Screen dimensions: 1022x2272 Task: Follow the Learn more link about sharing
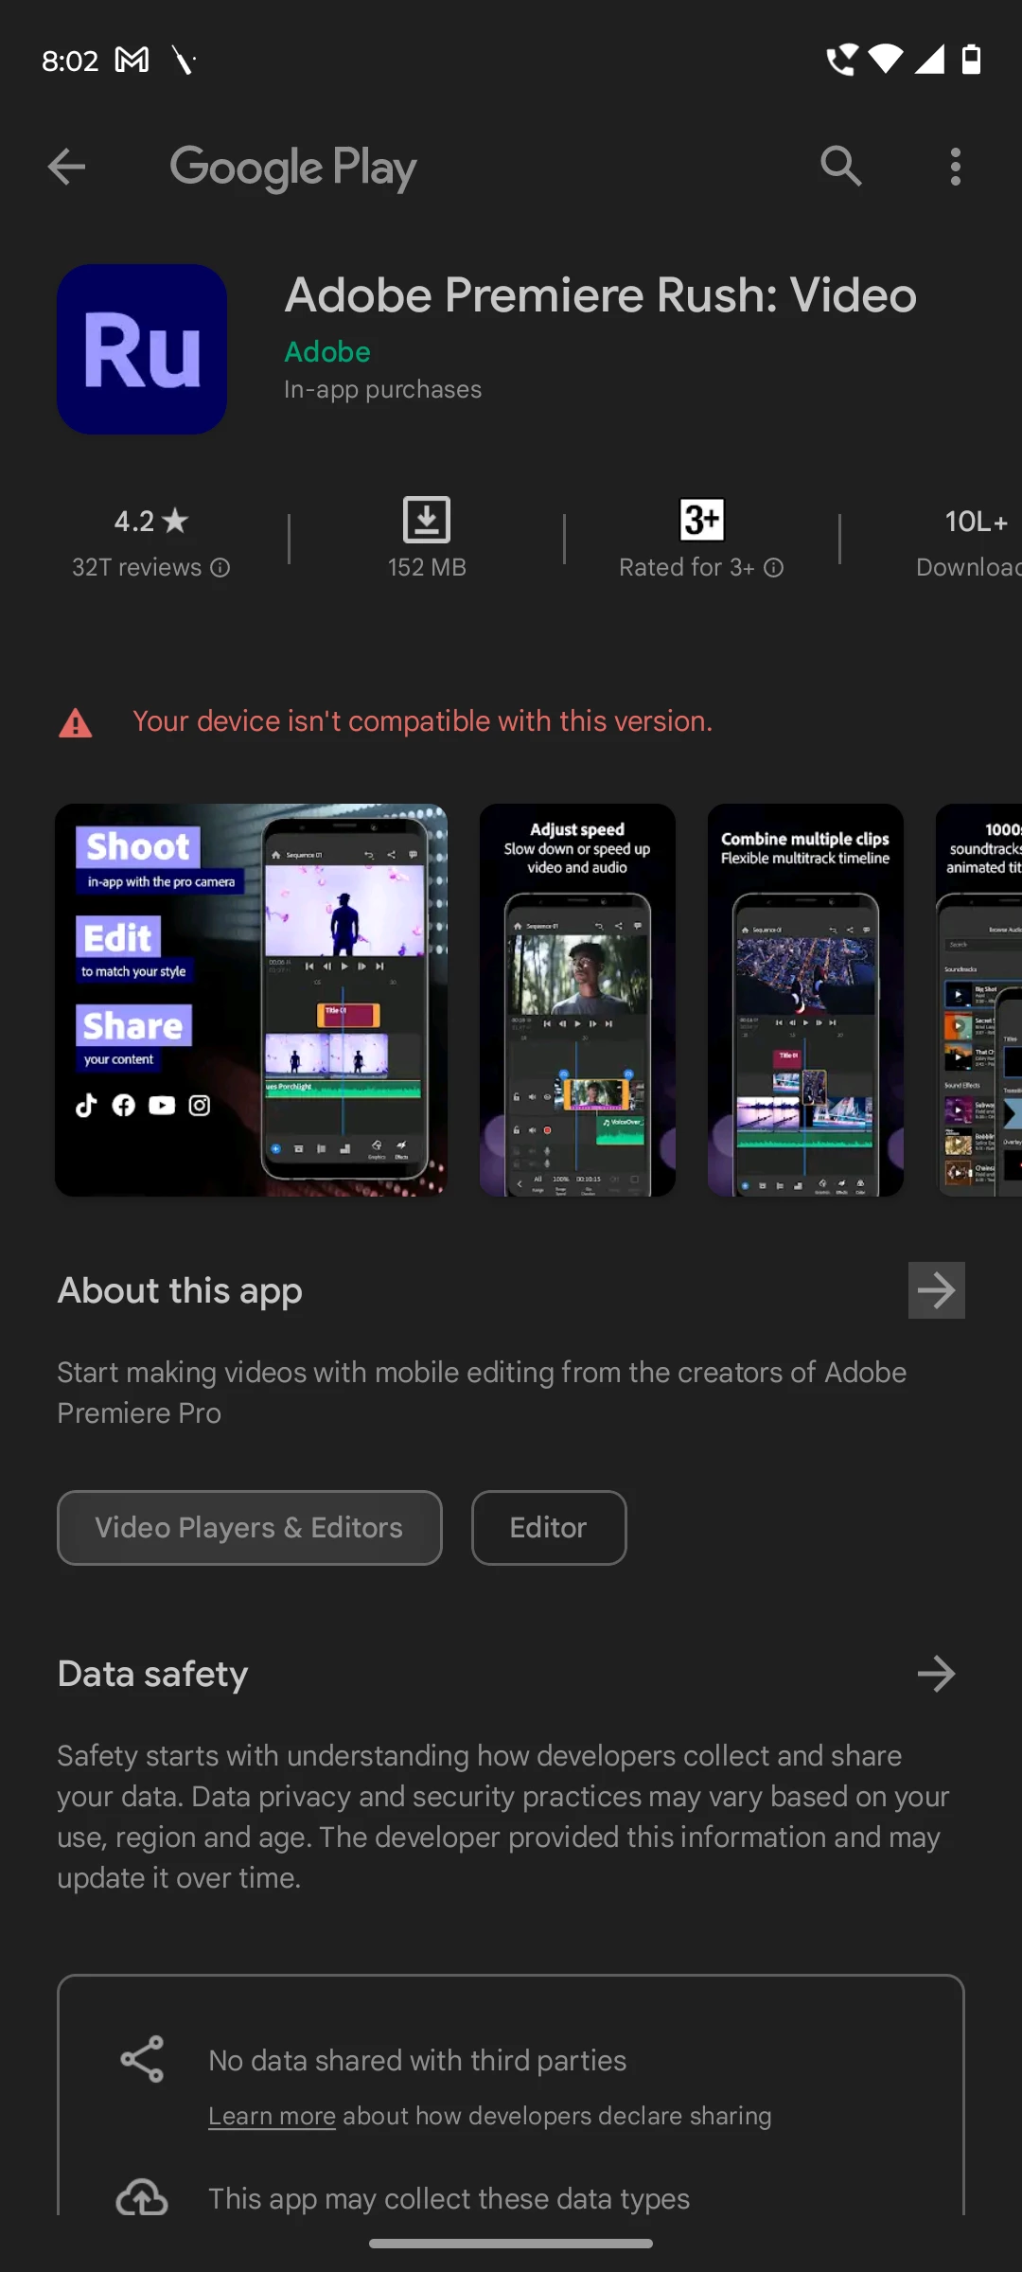272,2116
